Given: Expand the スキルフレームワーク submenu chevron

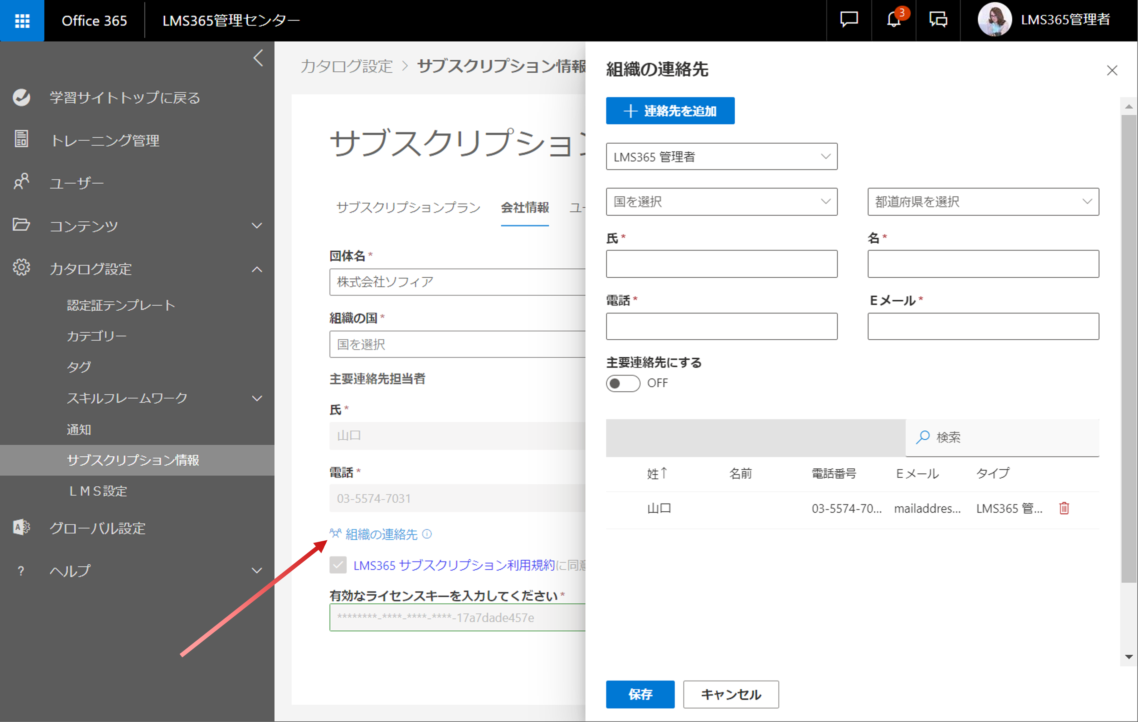Looking at the screenshot, I should [x=257, y=399].
